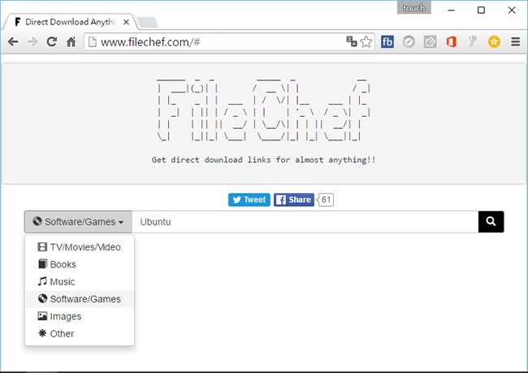
Task: Click the Facebook Share button
Action: coord(293,199)
